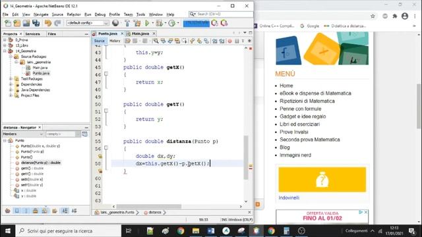
Task: Click the Windows Start button
Action: (x=8, y=230)
